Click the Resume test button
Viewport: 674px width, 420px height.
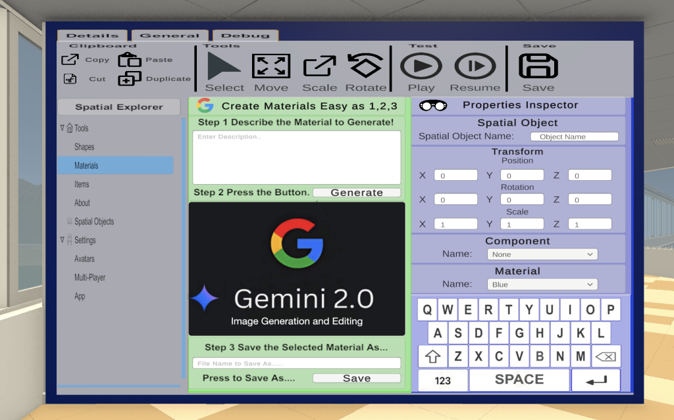click(x=475, y=66)
